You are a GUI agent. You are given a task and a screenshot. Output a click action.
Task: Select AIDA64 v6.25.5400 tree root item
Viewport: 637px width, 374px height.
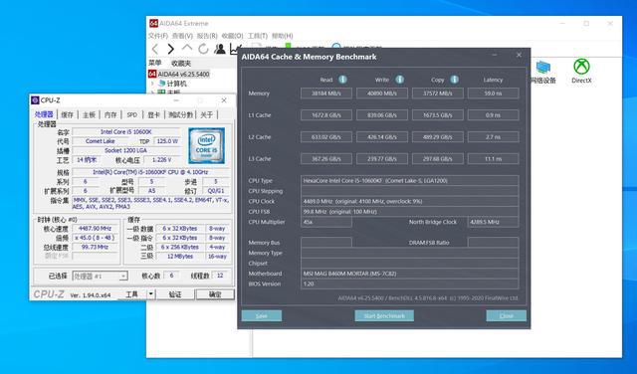(x=183, y=74)
